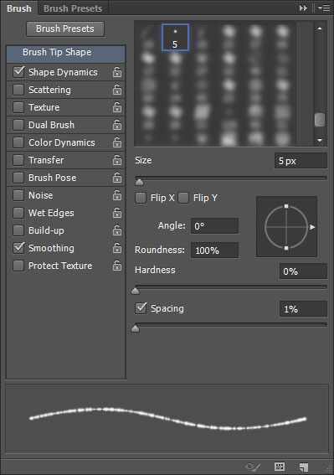Toggle the lock icon for Color Dynamics
Screen dimensions: 334x475
(117, 142)
